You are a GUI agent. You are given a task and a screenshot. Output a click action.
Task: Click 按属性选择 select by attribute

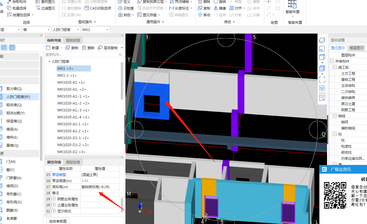point(20,15)
